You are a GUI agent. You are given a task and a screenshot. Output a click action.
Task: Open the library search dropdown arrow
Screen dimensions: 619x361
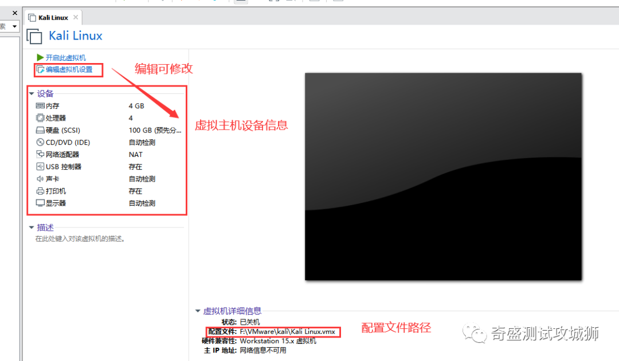(14, 27)
